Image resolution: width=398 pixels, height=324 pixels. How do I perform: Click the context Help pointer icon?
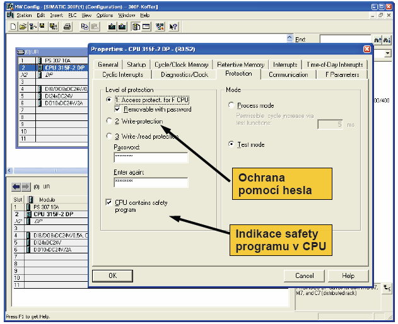point(173,26)
